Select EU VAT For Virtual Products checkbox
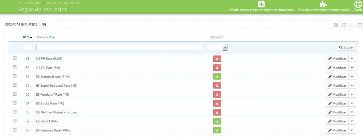Image resolution: width=363 pixels, height=137 pixels. [15, 112]
